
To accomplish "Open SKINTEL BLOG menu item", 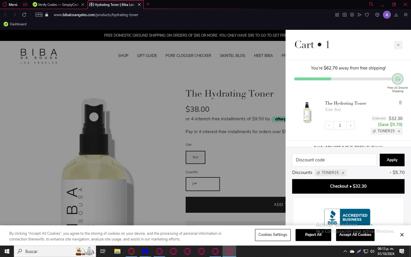I will pos(232,56).
